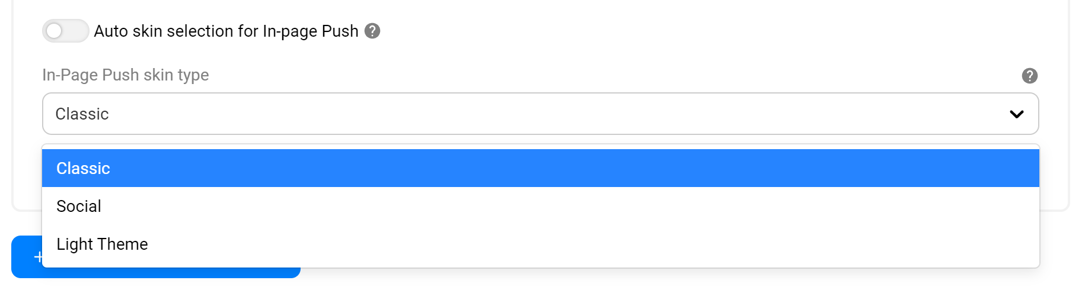Choose Social from the skin type list
Image resolution: width=1085 pixels, height=290 pixels.
79,207
